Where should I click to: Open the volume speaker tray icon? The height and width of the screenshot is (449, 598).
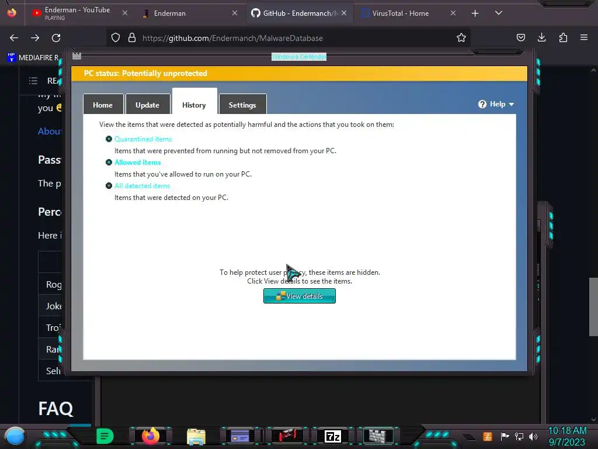tap(533, 436)
